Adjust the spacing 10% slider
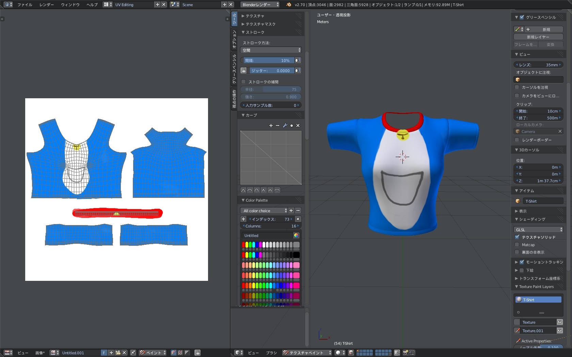 point(267,60)
